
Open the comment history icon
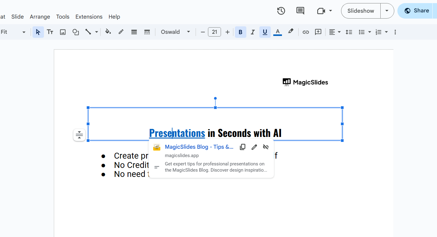coord(300,11)
